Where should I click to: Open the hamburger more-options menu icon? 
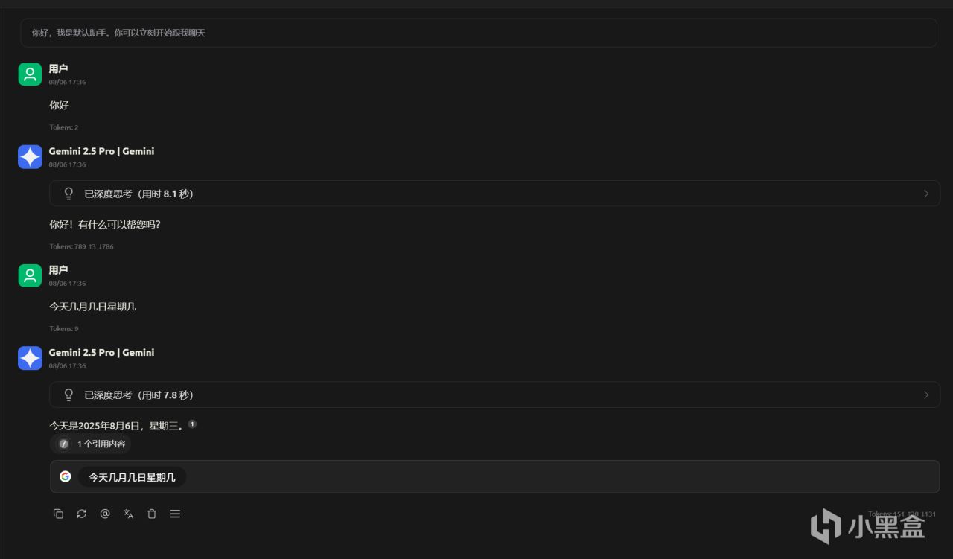(175, 514)
